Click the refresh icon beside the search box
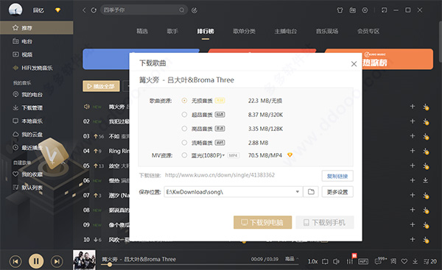442x270 pixels. click(x=94, y=10)
